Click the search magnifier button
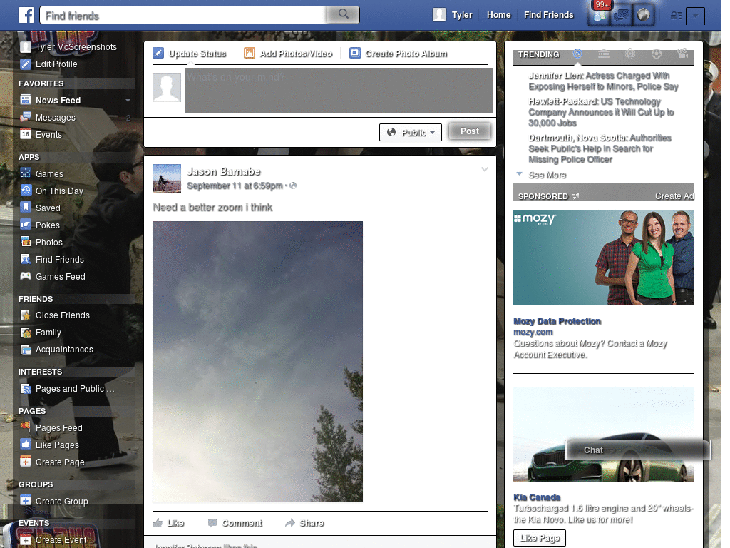The image size is (730, 548). (x=343, y=14)
